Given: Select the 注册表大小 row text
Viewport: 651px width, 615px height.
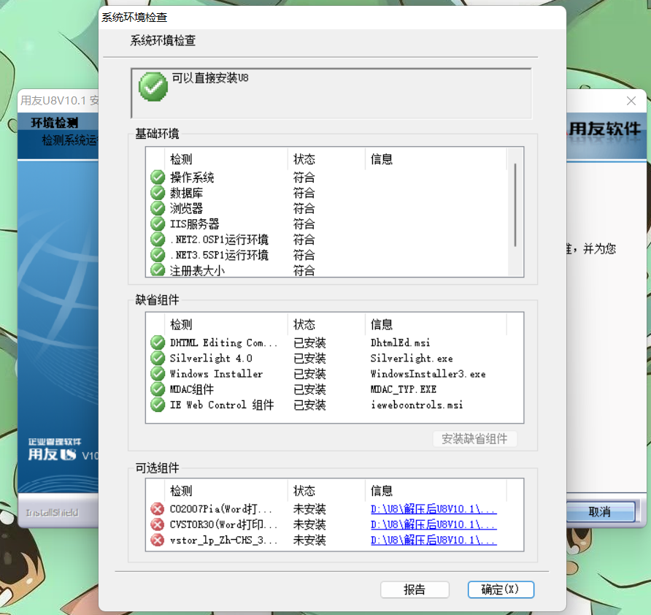Looking at the screenshot, I should point(197,270).
